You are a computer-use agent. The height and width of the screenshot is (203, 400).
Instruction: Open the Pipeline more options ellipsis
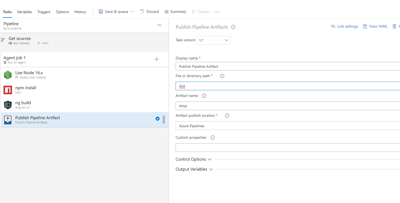[x=160, y=25]
